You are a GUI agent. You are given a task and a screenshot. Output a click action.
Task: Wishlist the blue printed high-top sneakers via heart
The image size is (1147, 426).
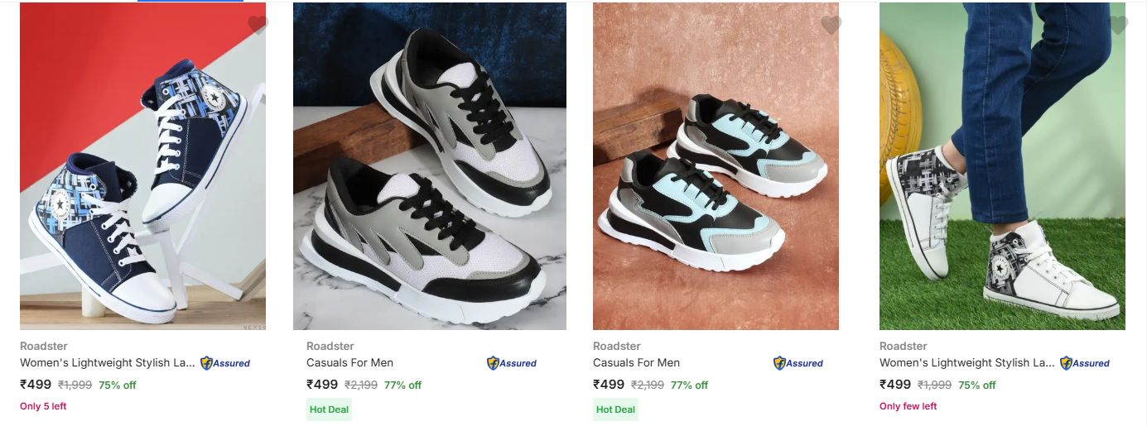click(x=258, y=25)
